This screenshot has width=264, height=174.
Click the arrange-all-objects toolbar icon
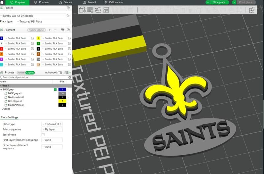point(106,10)
